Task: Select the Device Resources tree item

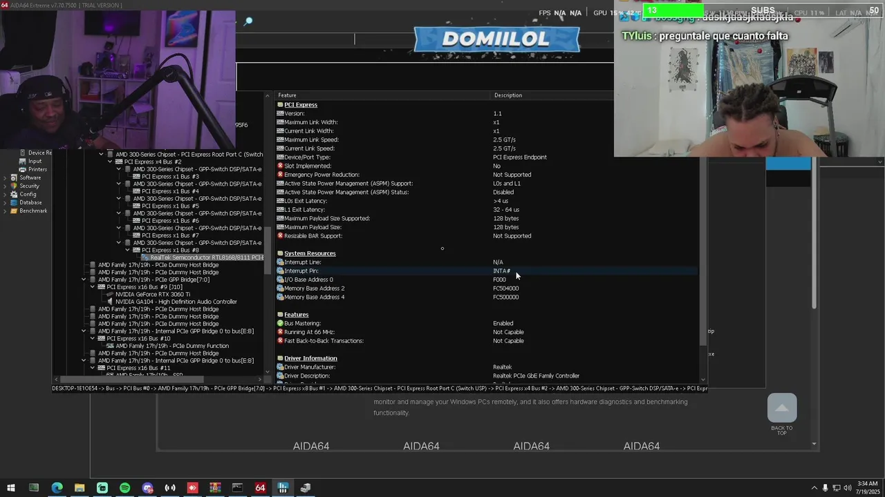Action: (39, 153)
